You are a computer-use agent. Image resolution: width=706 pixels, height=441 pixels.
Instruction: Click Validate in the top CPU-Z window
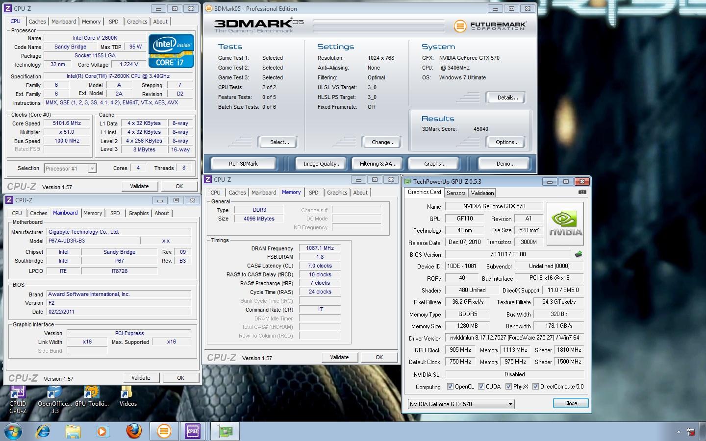pyautogui.click(x=139, y=186)
